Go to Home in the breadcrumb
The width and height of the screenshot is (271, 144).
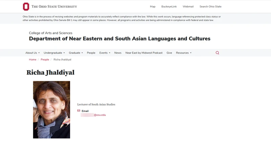[33, 60]
